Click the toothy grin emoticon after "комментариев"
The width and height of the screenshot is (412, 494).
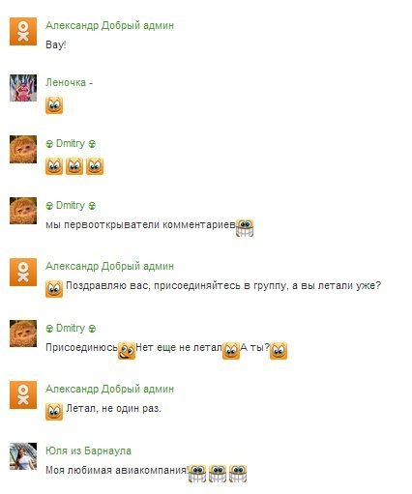245,228
